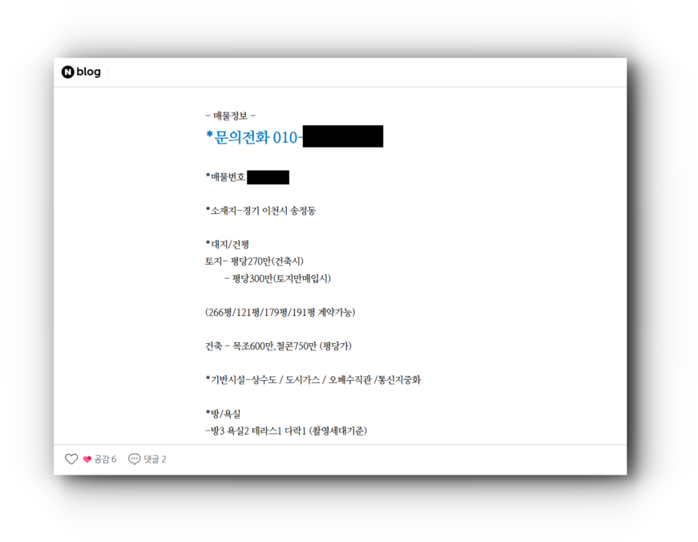
Task: Click the 평당300만(토지만매입시) line
Action: coord(277,279)
